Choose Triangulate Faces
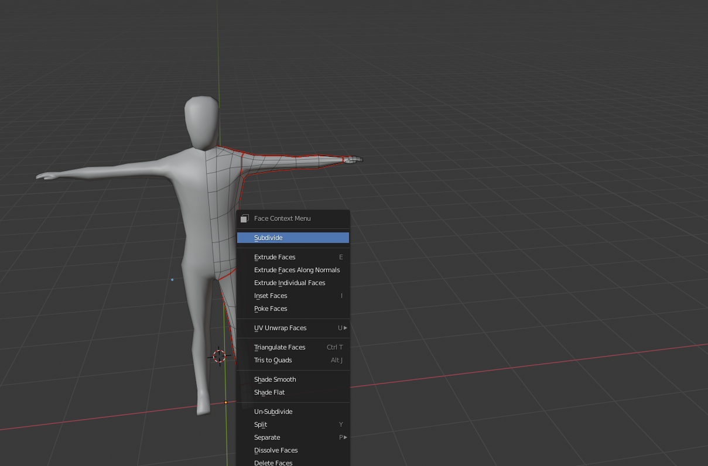Viewport: 708px width, 466px height. pos(293,347)
